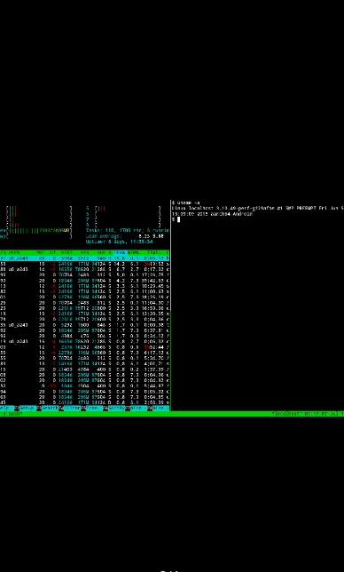Click the Tasks summary line

[x=128, y=231]
